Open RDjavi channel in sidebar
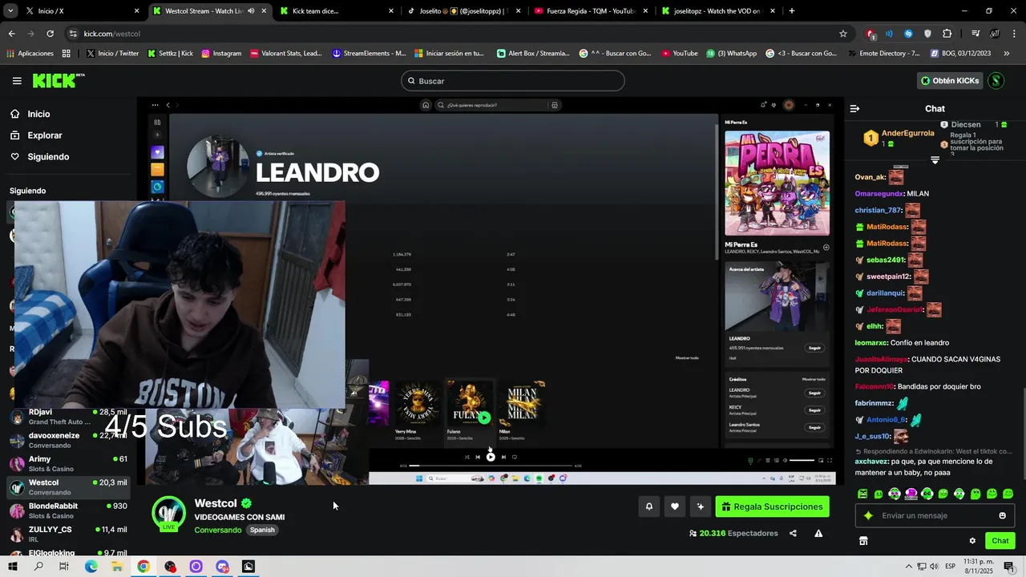1026x577 pixels. point(68,417)
